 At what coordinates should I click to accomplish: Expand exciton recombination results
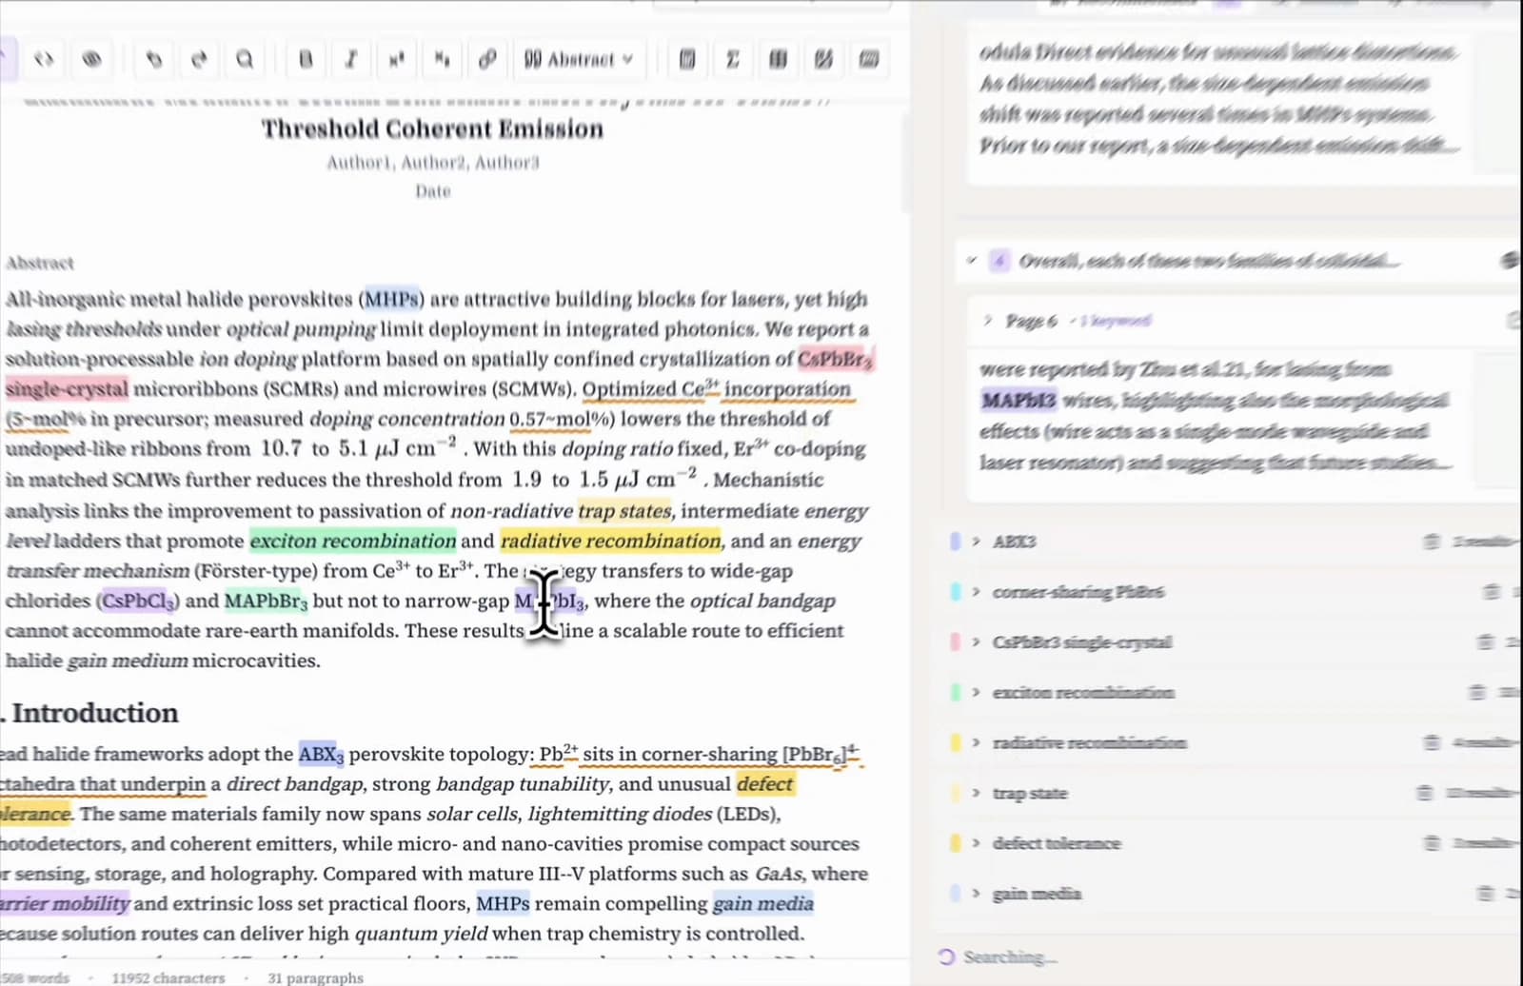(976, 692)
